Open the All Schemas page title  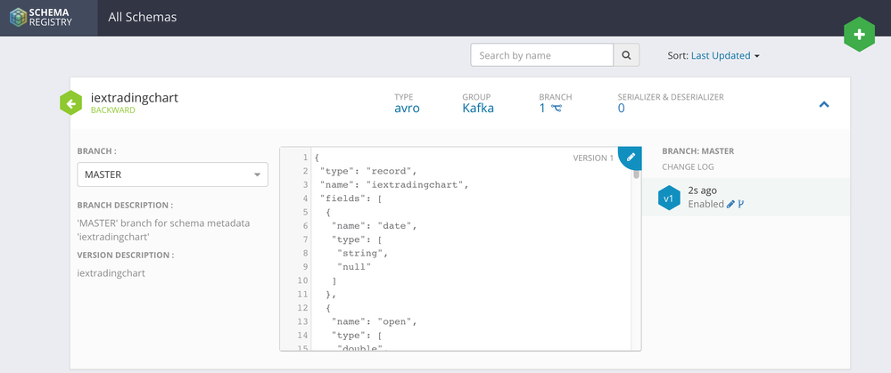click(142, 17)
